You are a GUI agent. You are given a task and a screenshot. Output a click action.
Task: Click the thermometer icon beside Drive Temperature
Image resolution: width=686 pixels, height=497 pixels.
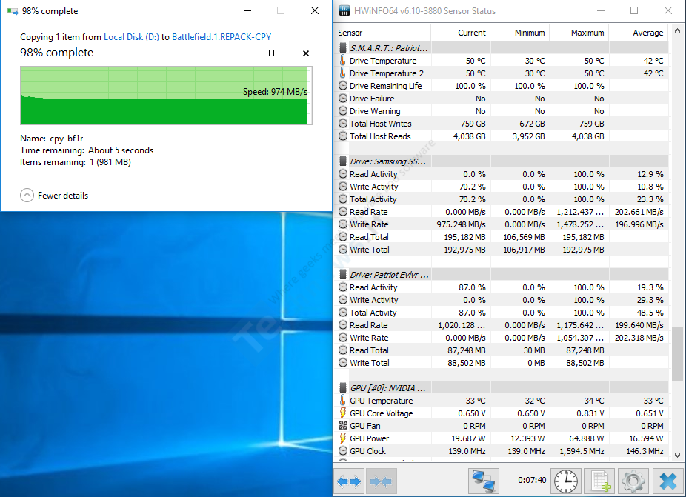[x=343, y=61]
